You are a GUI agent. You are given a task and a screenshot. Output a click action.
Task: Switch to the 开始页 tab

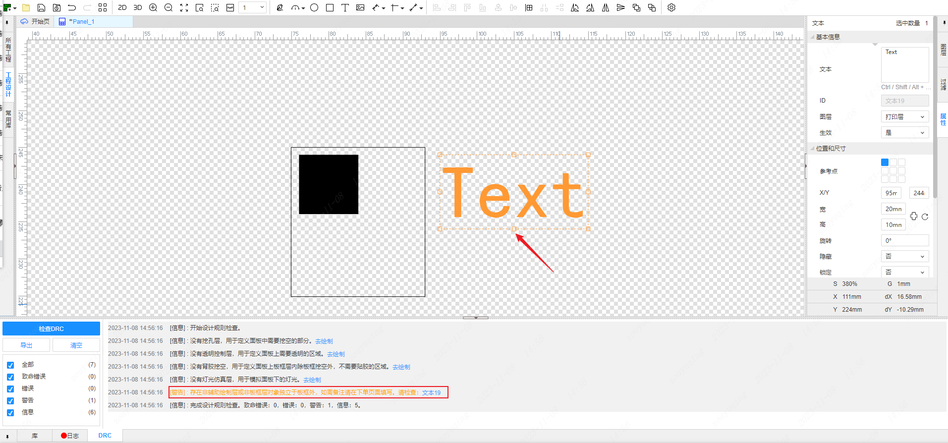point(35,22)
